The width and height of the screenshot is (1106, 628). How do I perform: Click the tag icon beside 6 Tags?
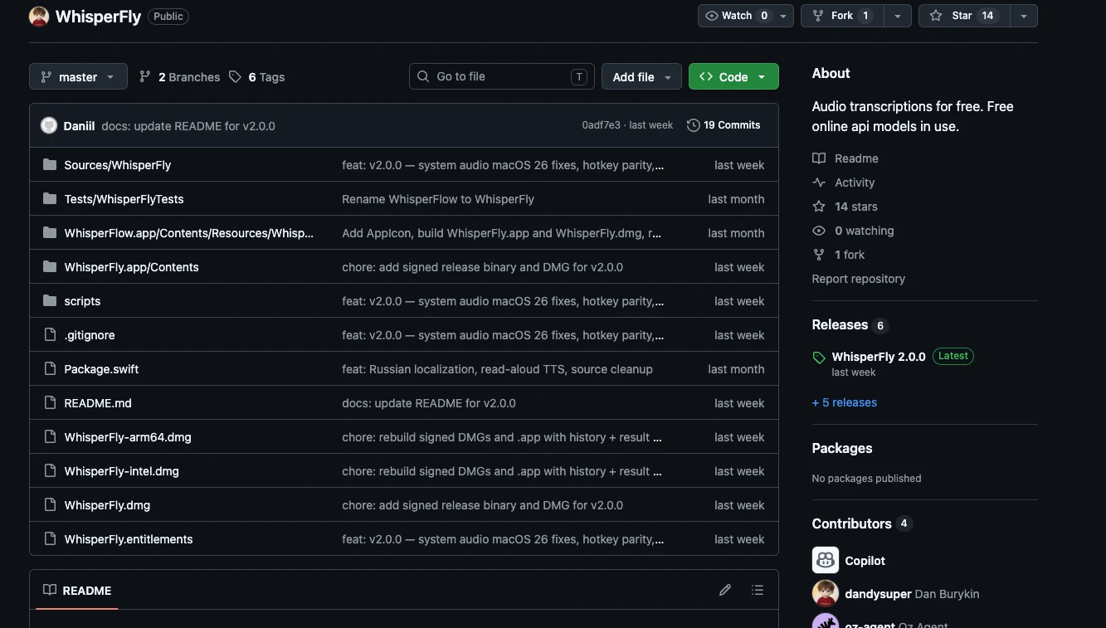(236, 76)
